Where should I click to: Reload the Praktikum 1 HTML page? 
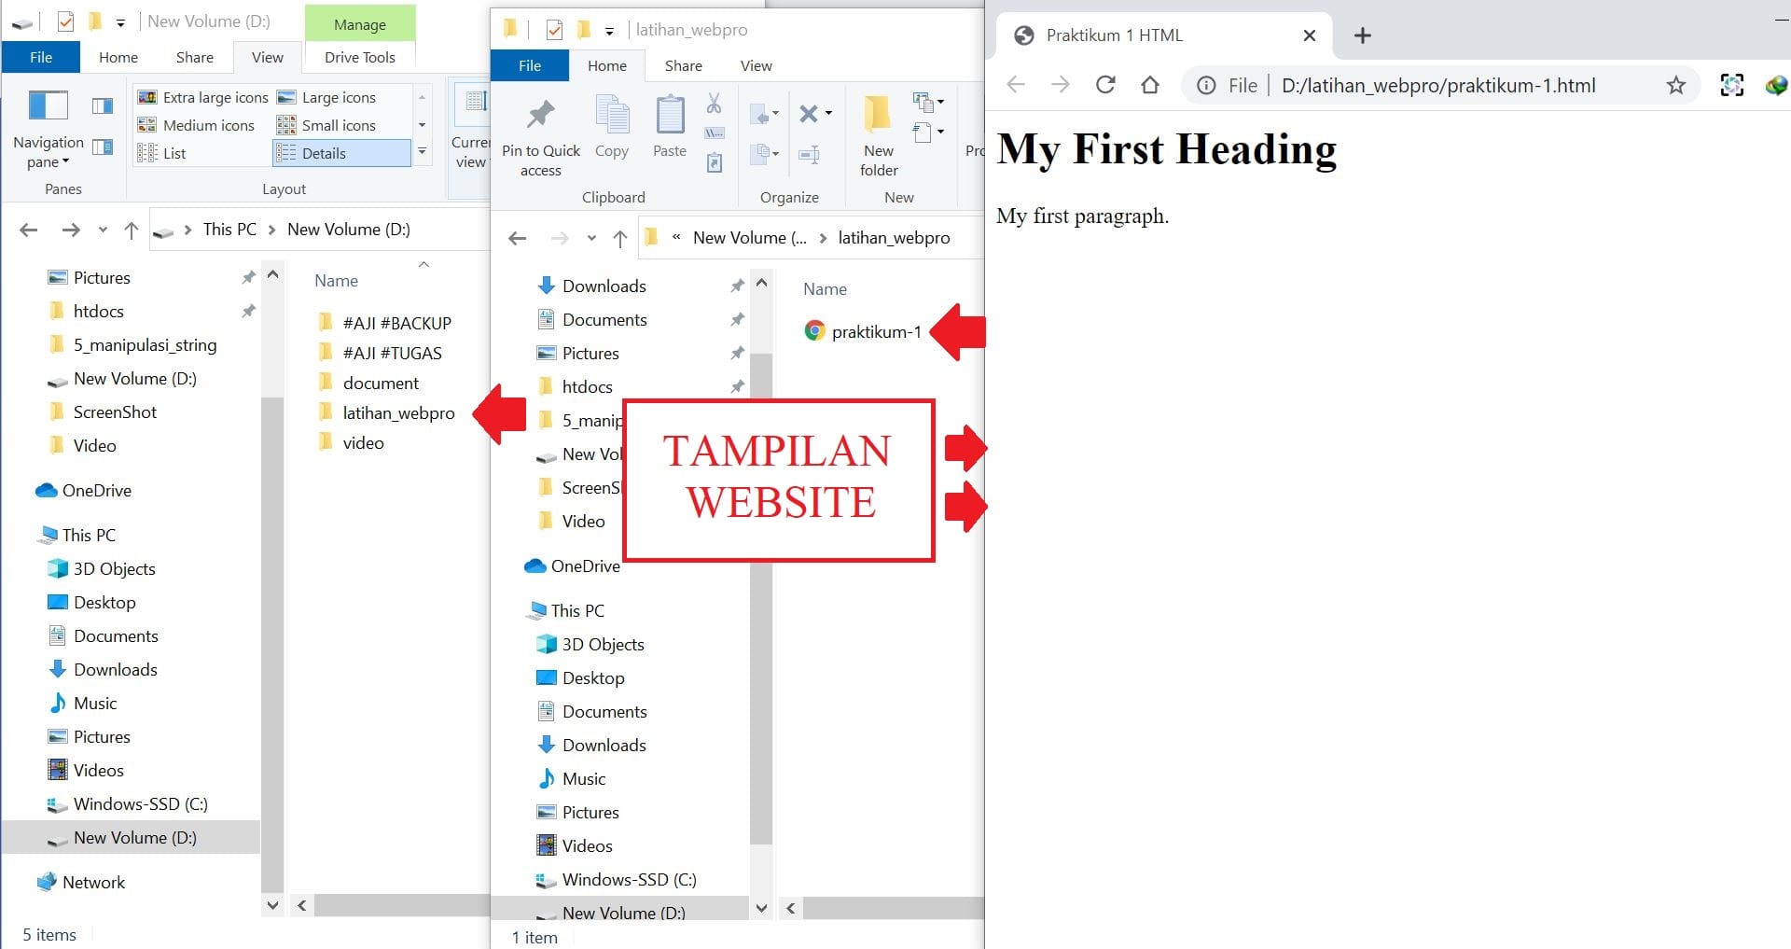(1105, 86)
